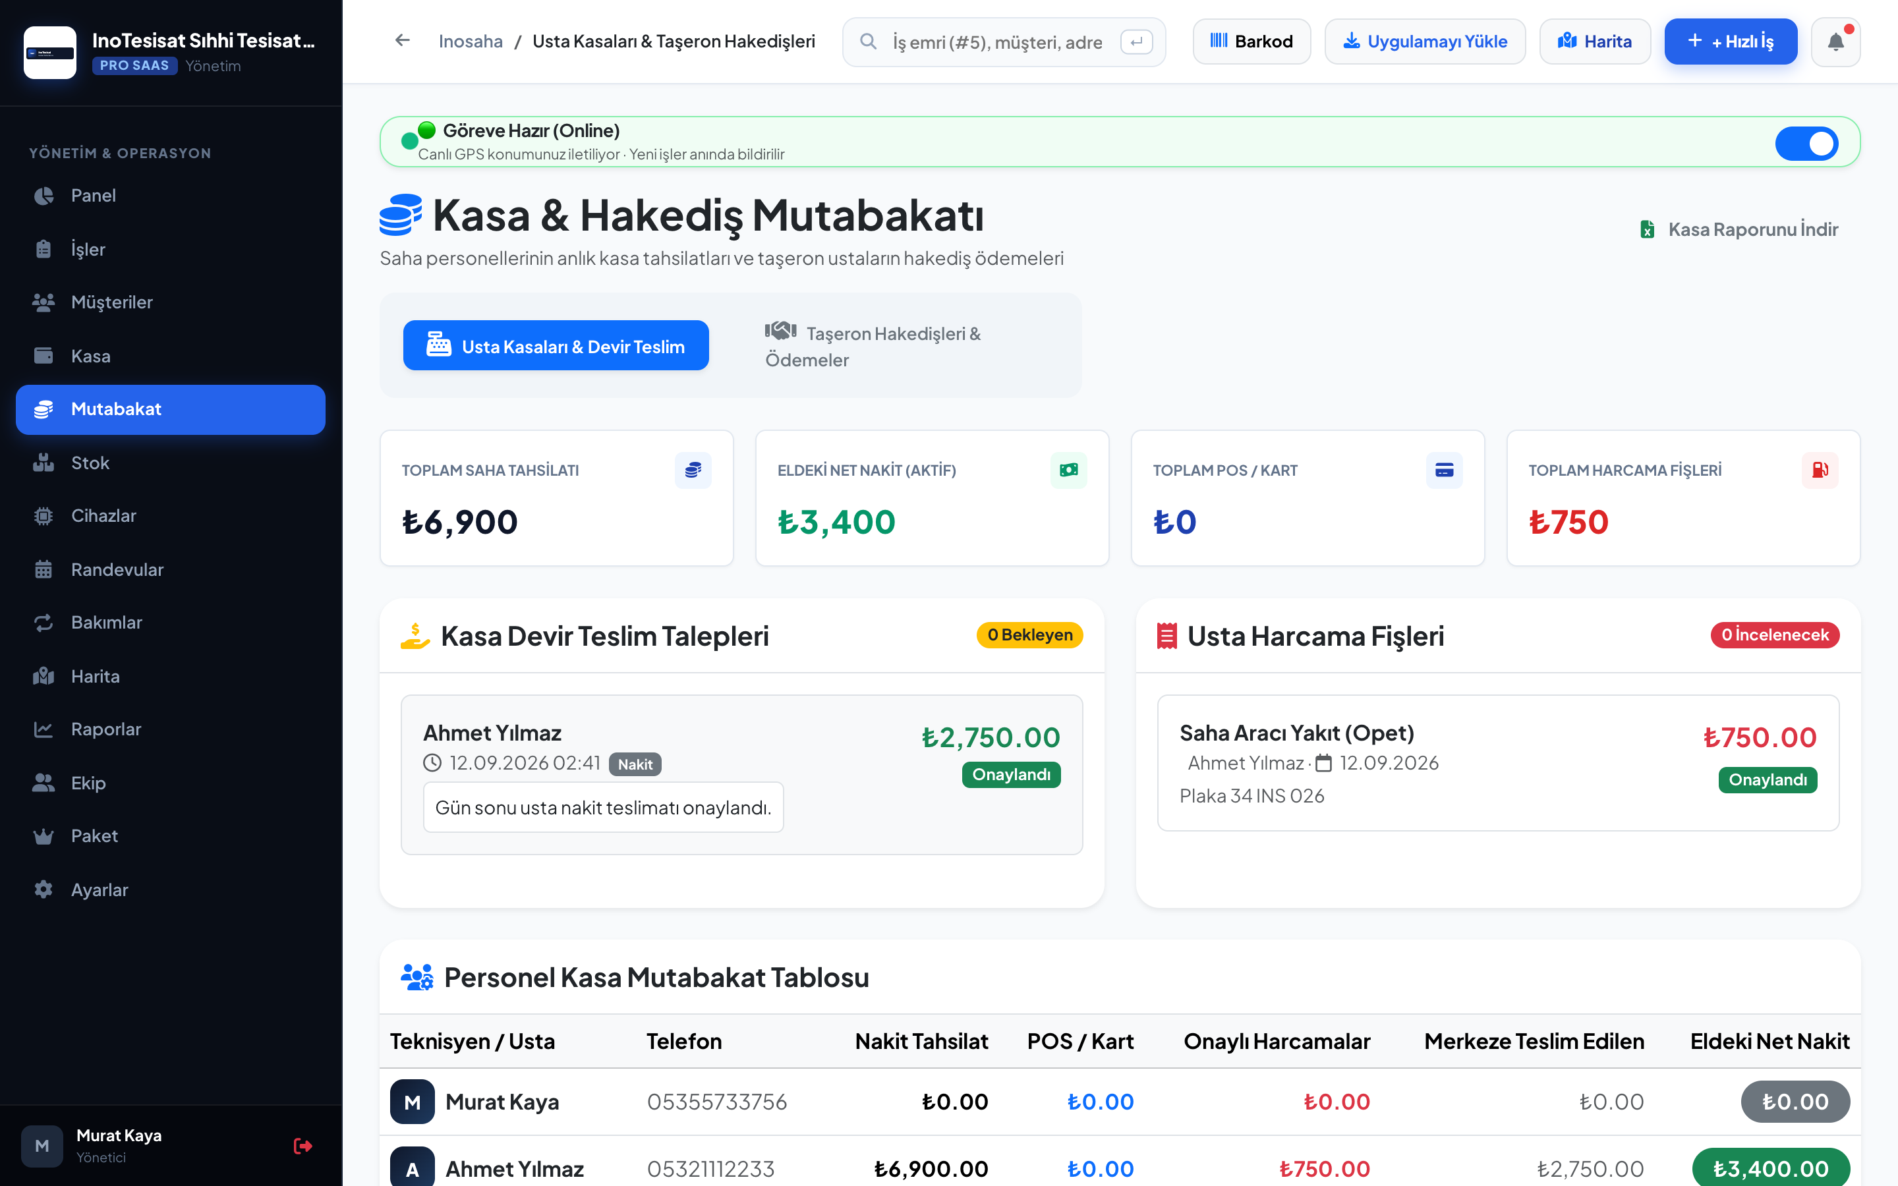Viewport: 1898px width, 1186px height.
Task: Click the ₺3,400.00 net nakit pill for Ahmet
Action: [1770, 1168]
